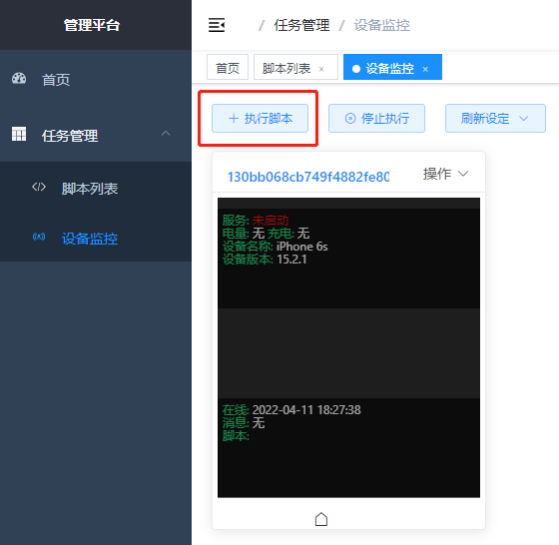Image resolution: width=559 pixels, height=545 pixels.
Task: Close the 脚本列表 tab
Action: [x=321, y=69]
